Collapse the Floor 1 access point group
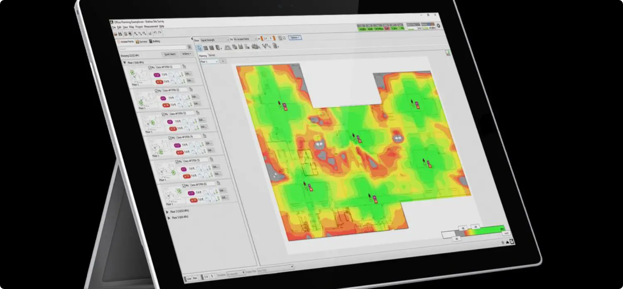The image size is (623, 289). pyautogui.click(x=125, y=62)
